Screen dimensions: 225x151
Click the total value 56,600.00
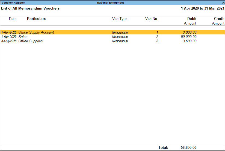tap(188, 147)
